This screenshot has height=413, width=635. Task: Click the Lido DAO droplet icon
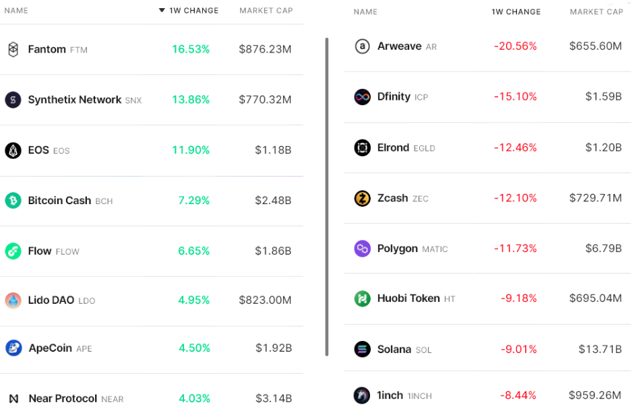coord(13,300)
